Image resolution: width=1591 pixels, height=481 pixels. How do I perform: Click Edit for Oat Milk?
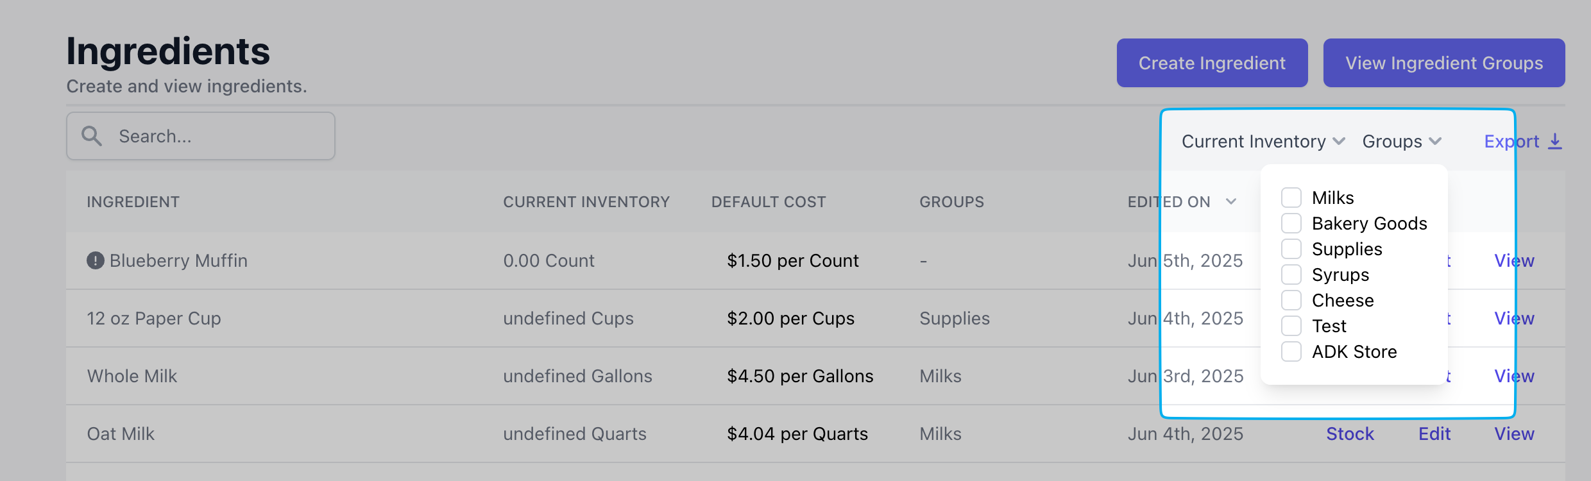tap(1434, 434)
